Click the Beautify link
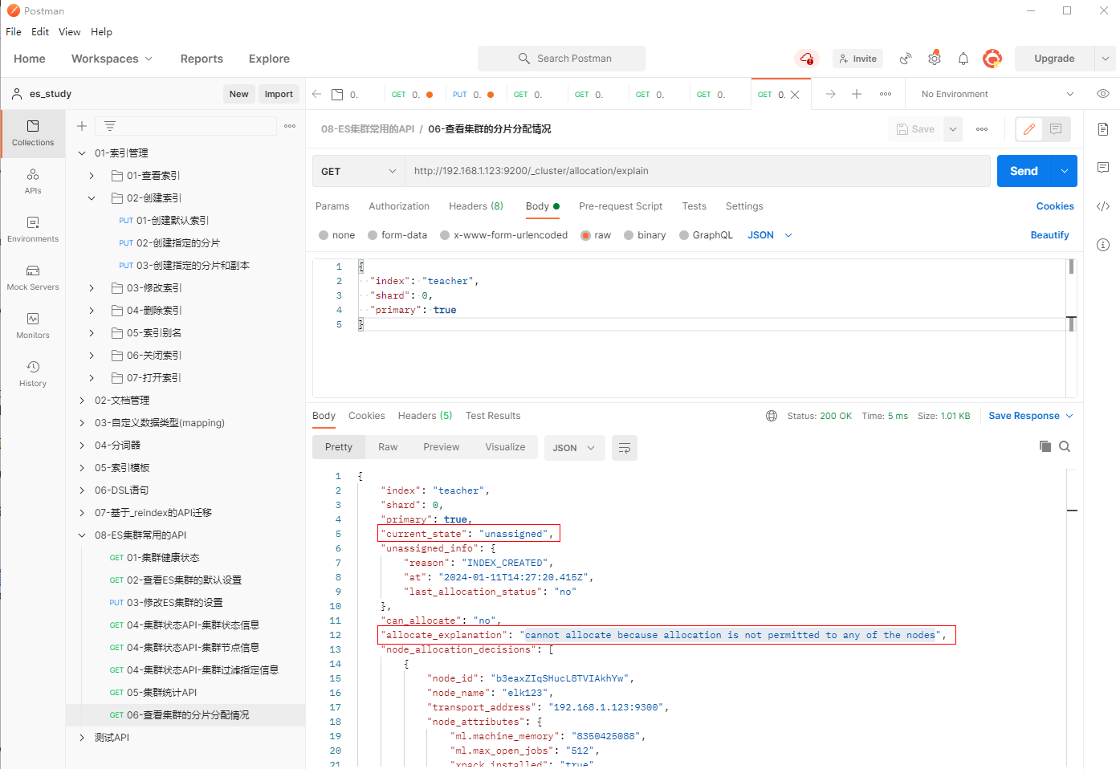The height and width of the screenshot is (769, 1120). click(1049, 235)
